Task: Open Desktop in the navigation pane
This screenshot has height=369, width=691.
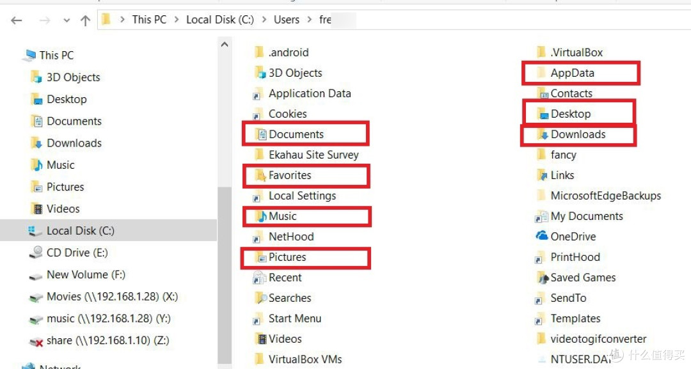Action: [x=59, y=99]
